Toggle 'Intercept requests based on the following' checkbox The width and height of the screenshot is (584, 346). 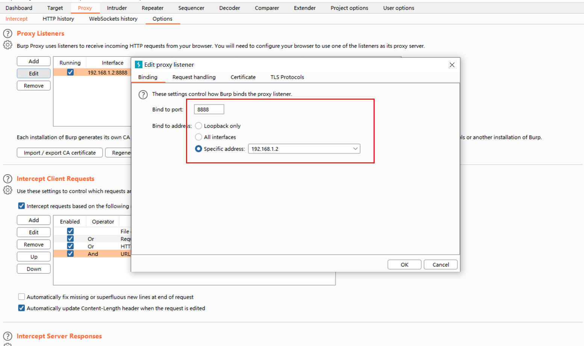(x=21, y=206)
